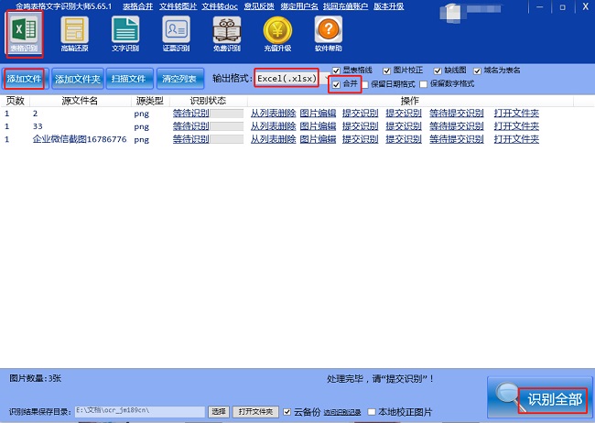The height and width of the screenshot is (423, 595).
Task: Click 等待提交识别 for 企业微信截图16786776
Action: (x=457, y=139)
